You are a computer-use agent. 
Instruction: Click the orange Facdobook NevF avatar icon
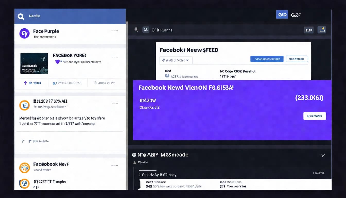(24, 168)
